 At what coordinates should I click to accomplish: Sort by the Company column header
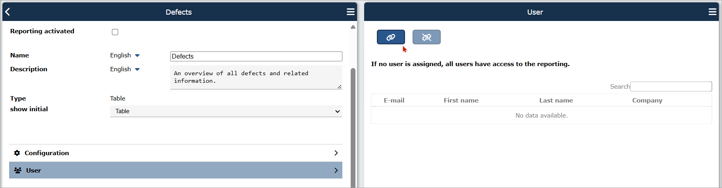[x=647, y=101]
